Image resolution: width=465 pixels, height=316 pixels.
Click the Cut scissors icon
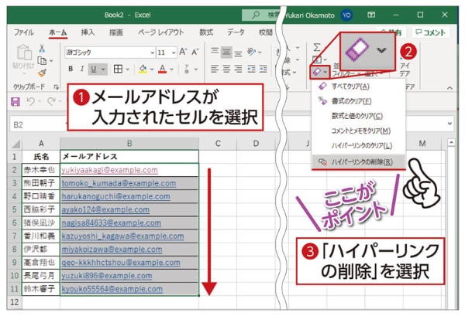[x=42, y=48]
